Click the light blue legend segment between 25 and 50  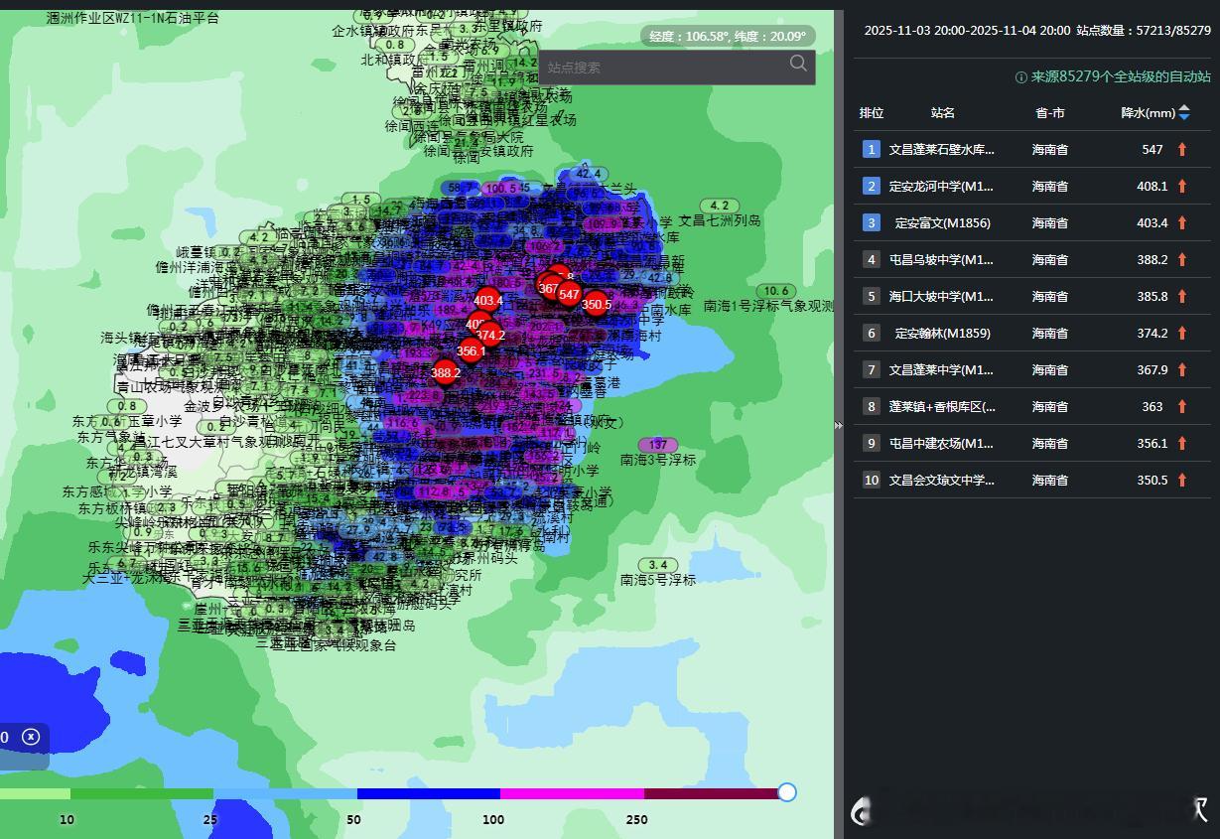click(x=285, y=794)
